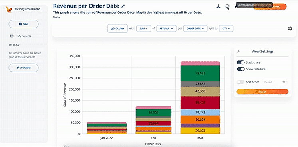
Task: Enable Sort order switch
Action: (x=240, y=82)
